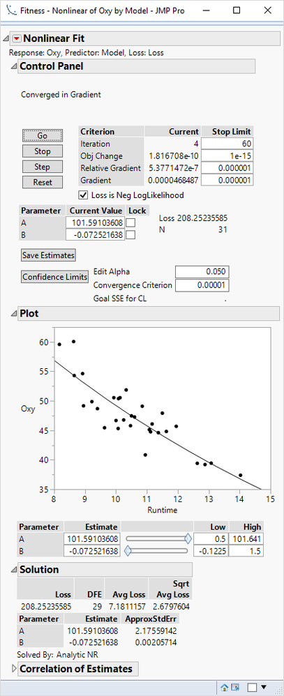Open the status bar dropdown arrow
Viewport: 284px width, 696px height.
coord(265,687)
